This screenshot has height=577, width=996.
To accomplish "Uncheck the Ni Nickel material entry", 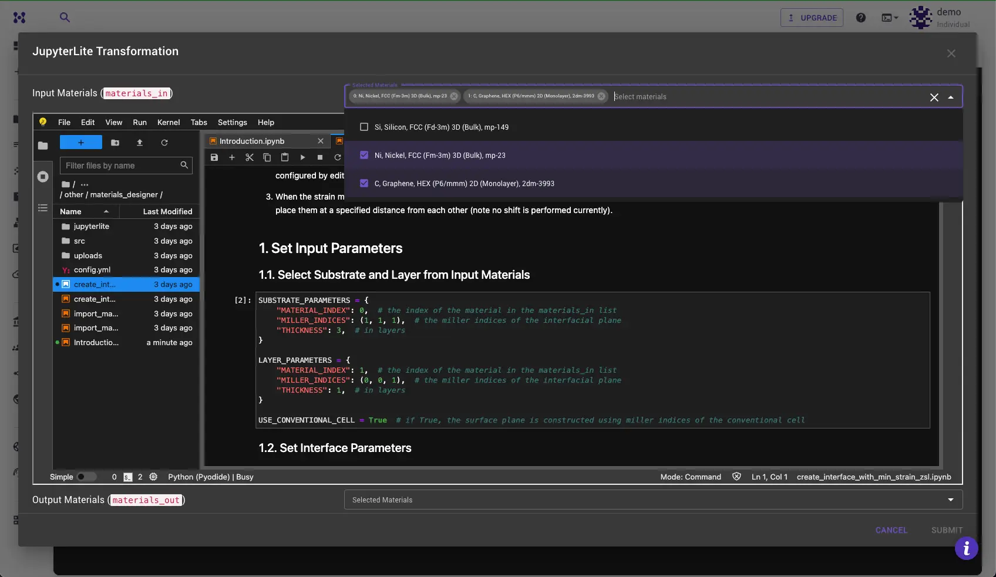I will 364,155.
